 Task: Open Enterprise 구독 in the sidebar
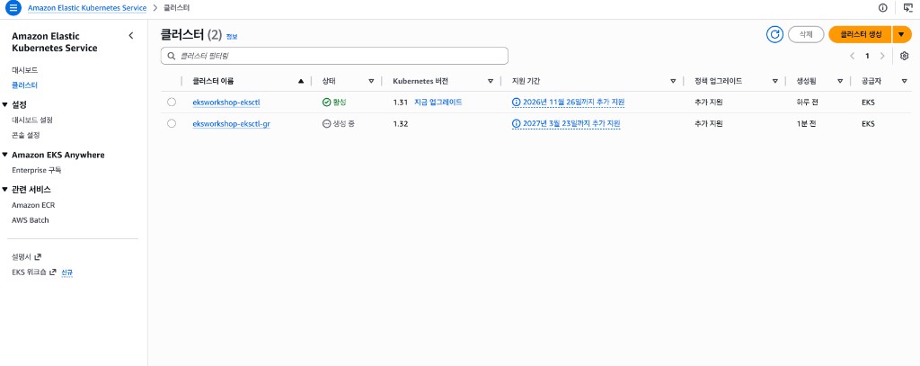[36, 170]
